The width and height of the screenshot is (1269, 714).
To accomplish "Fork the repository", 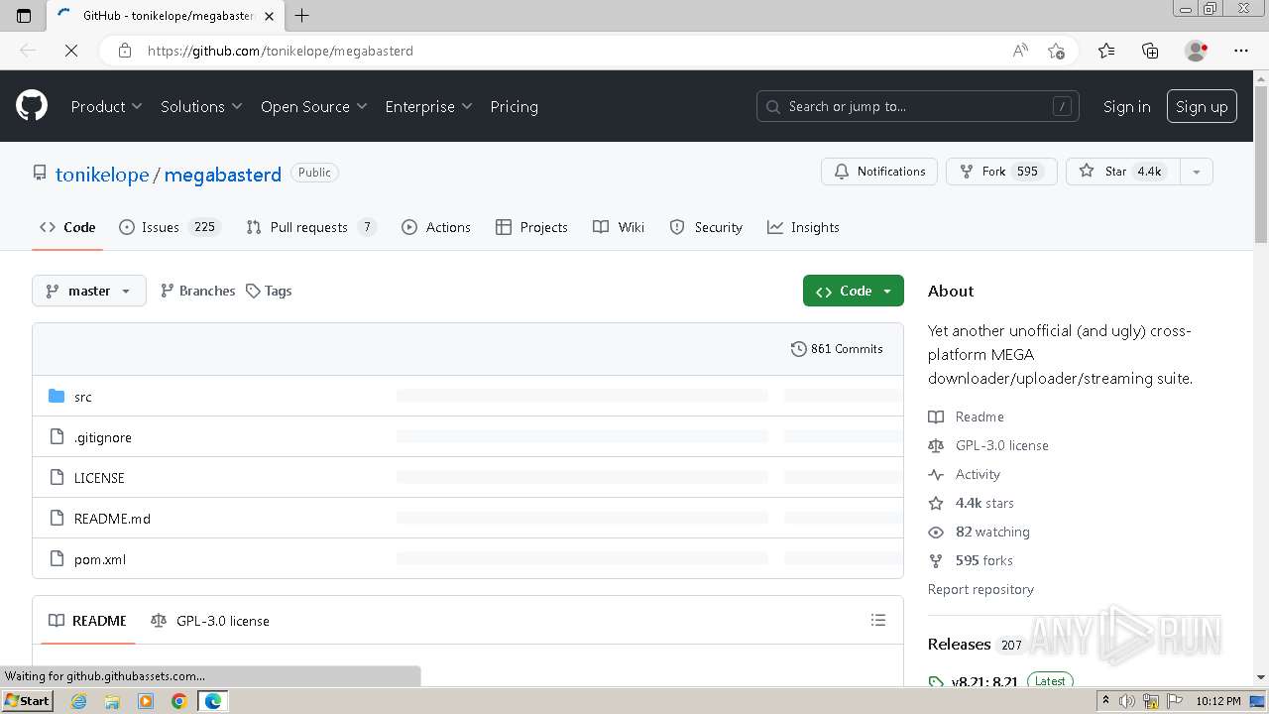I will point(1001,172).
